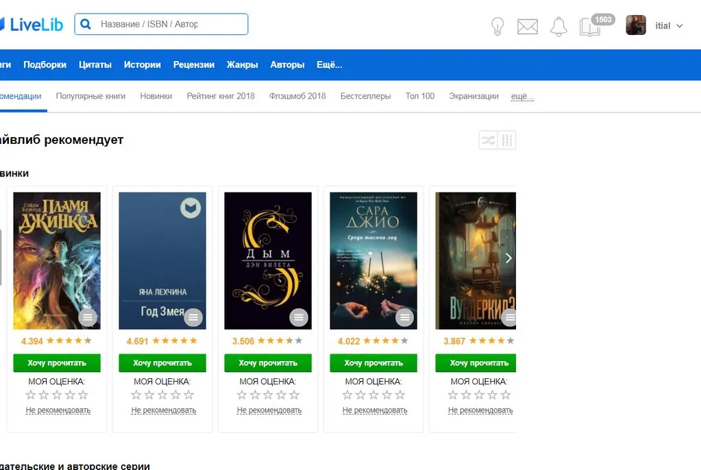Open list menu icon on Пламя Джинкса cover
Image resolution: width=701 pixels, height=470 pixels.
point(88,317)
